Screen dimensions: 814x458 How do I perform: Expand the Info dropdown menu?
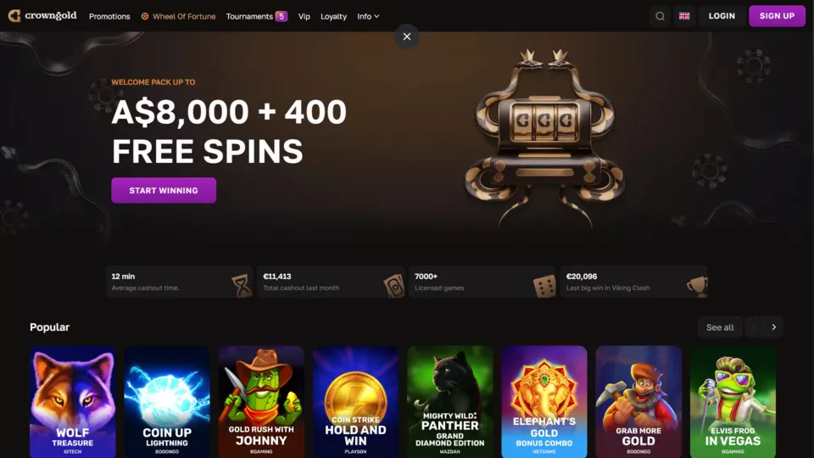(368, 16)
